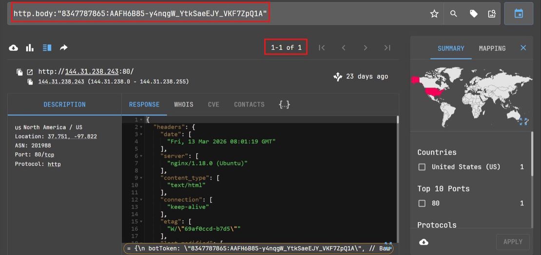Copy the result URL with copy icon
Viewport: 541px width, 255px height.
pos(19,72)
